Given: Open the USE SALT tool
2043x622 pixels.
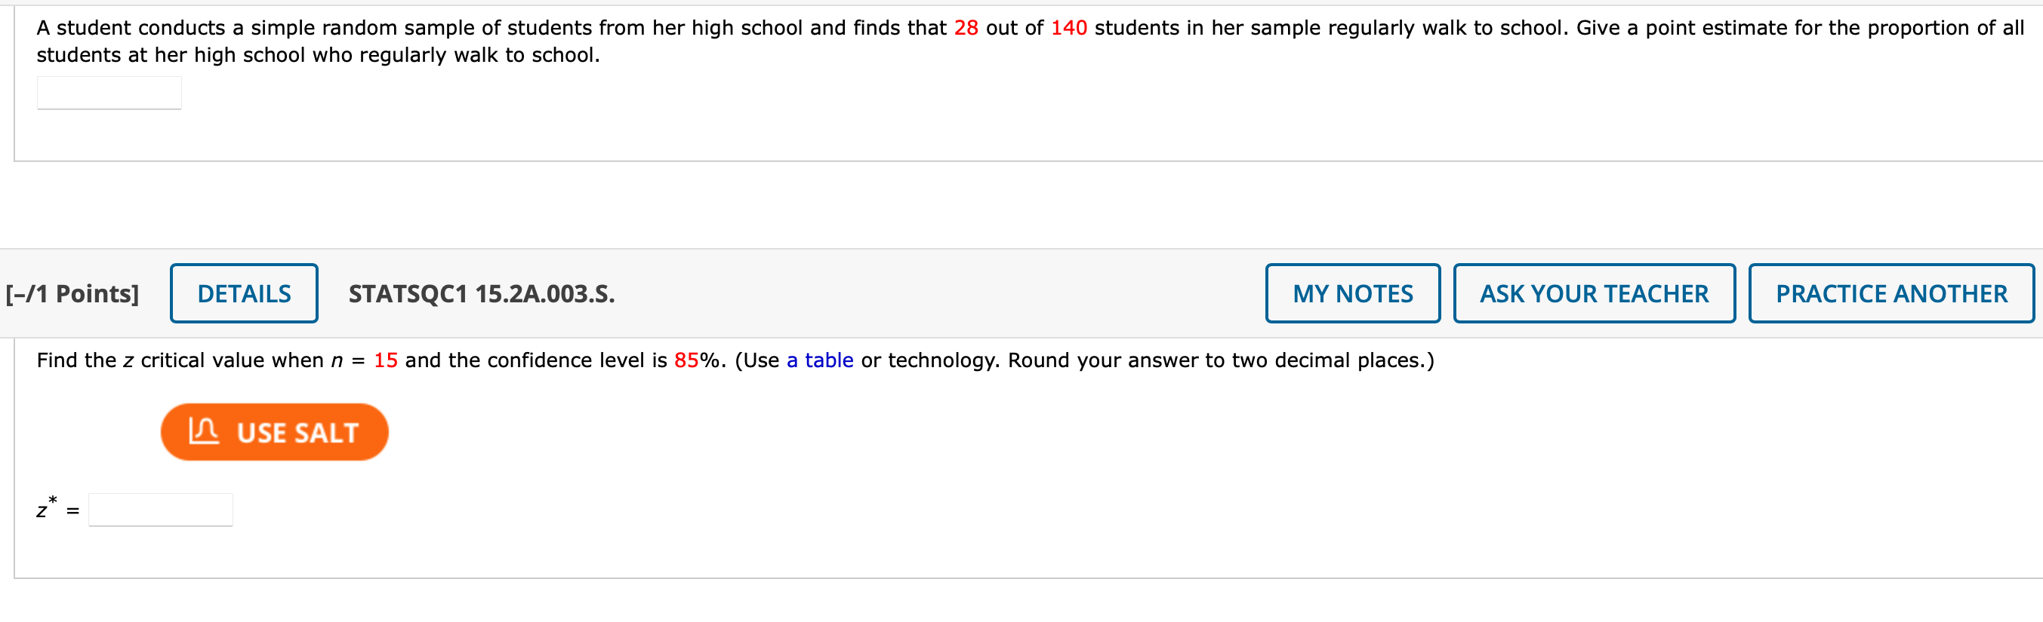Looking at the screenshot, I should (x=274, y=433).
